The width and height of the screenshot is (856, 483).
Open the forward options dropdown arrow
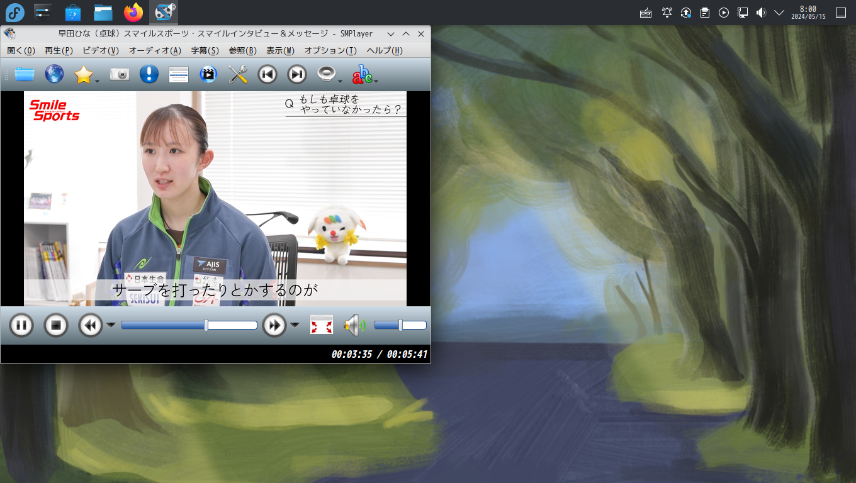[x=295, y=325]
